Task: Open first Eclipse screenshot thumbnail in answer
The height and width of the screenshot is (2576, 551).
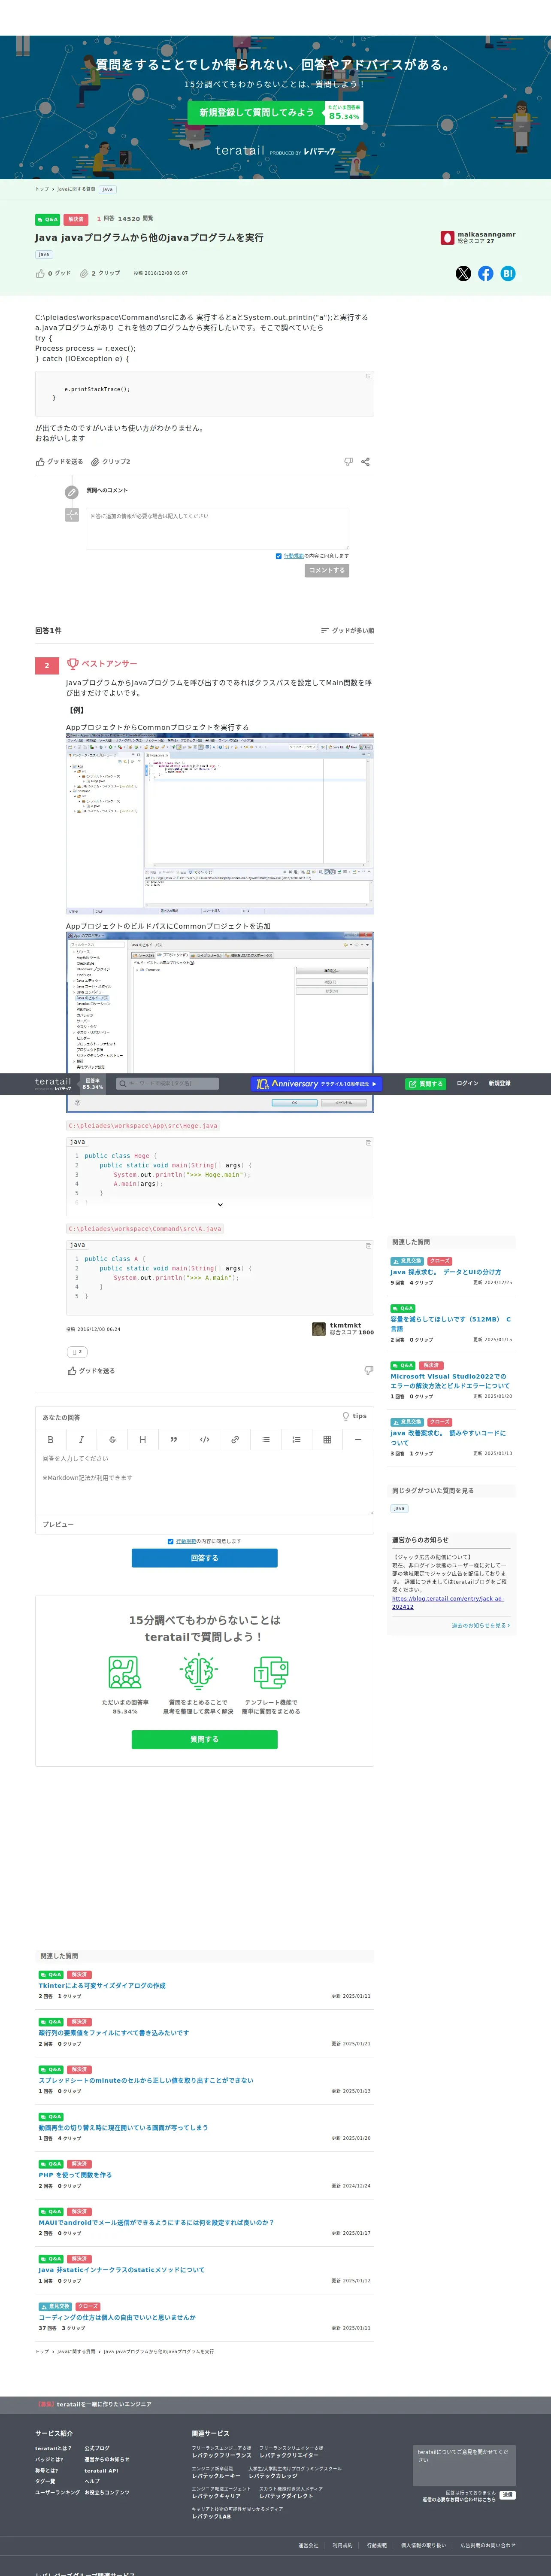Action: 220,823
